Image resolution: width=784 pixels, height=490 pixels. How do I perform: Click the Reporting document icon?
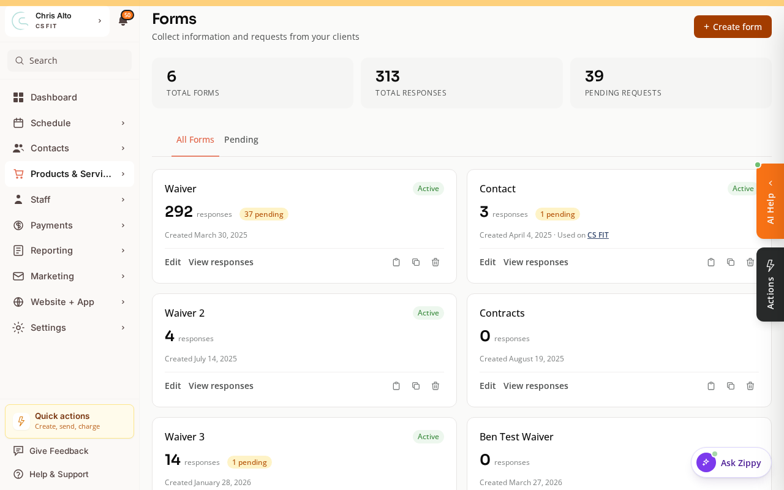(x=18, y=251)
